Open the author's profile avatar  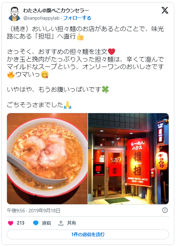[x=14, y=14]
